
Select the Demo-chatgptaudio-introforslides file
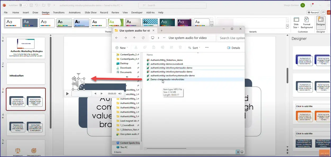click(x=167, y=79)
